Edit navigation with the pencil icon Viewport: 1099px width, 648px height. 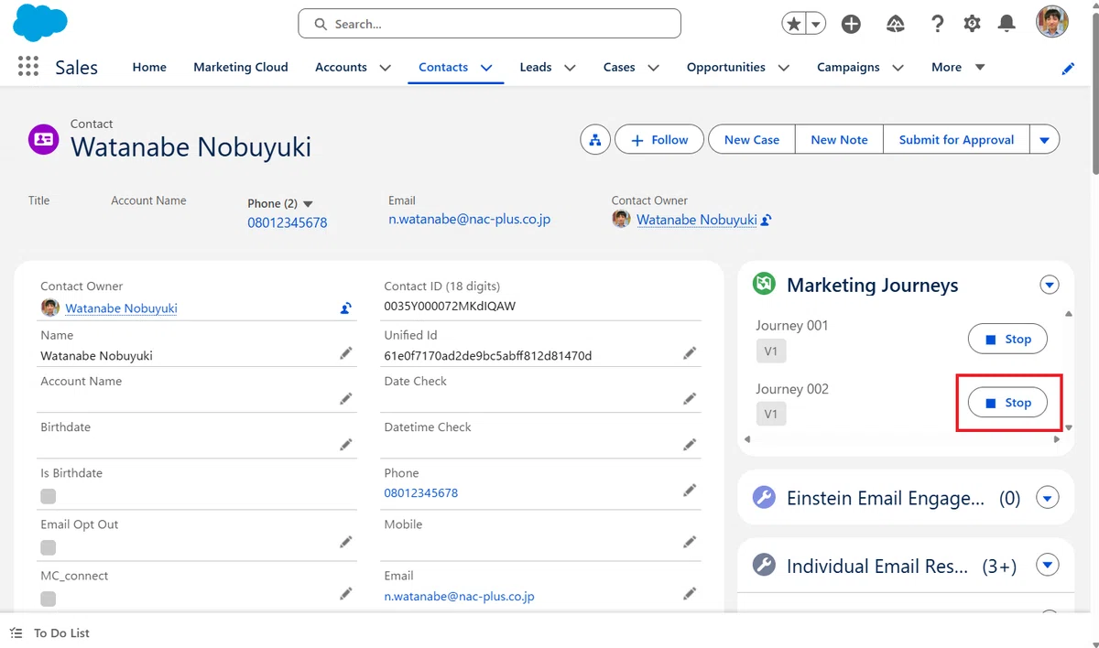coord(1068,69)
